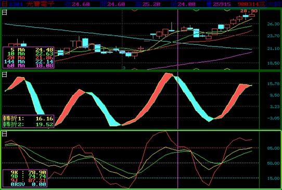Click the 28.90 high price label
Image resolution: width=282 pixels, height=190 pixels.
(x=249, y=11)
